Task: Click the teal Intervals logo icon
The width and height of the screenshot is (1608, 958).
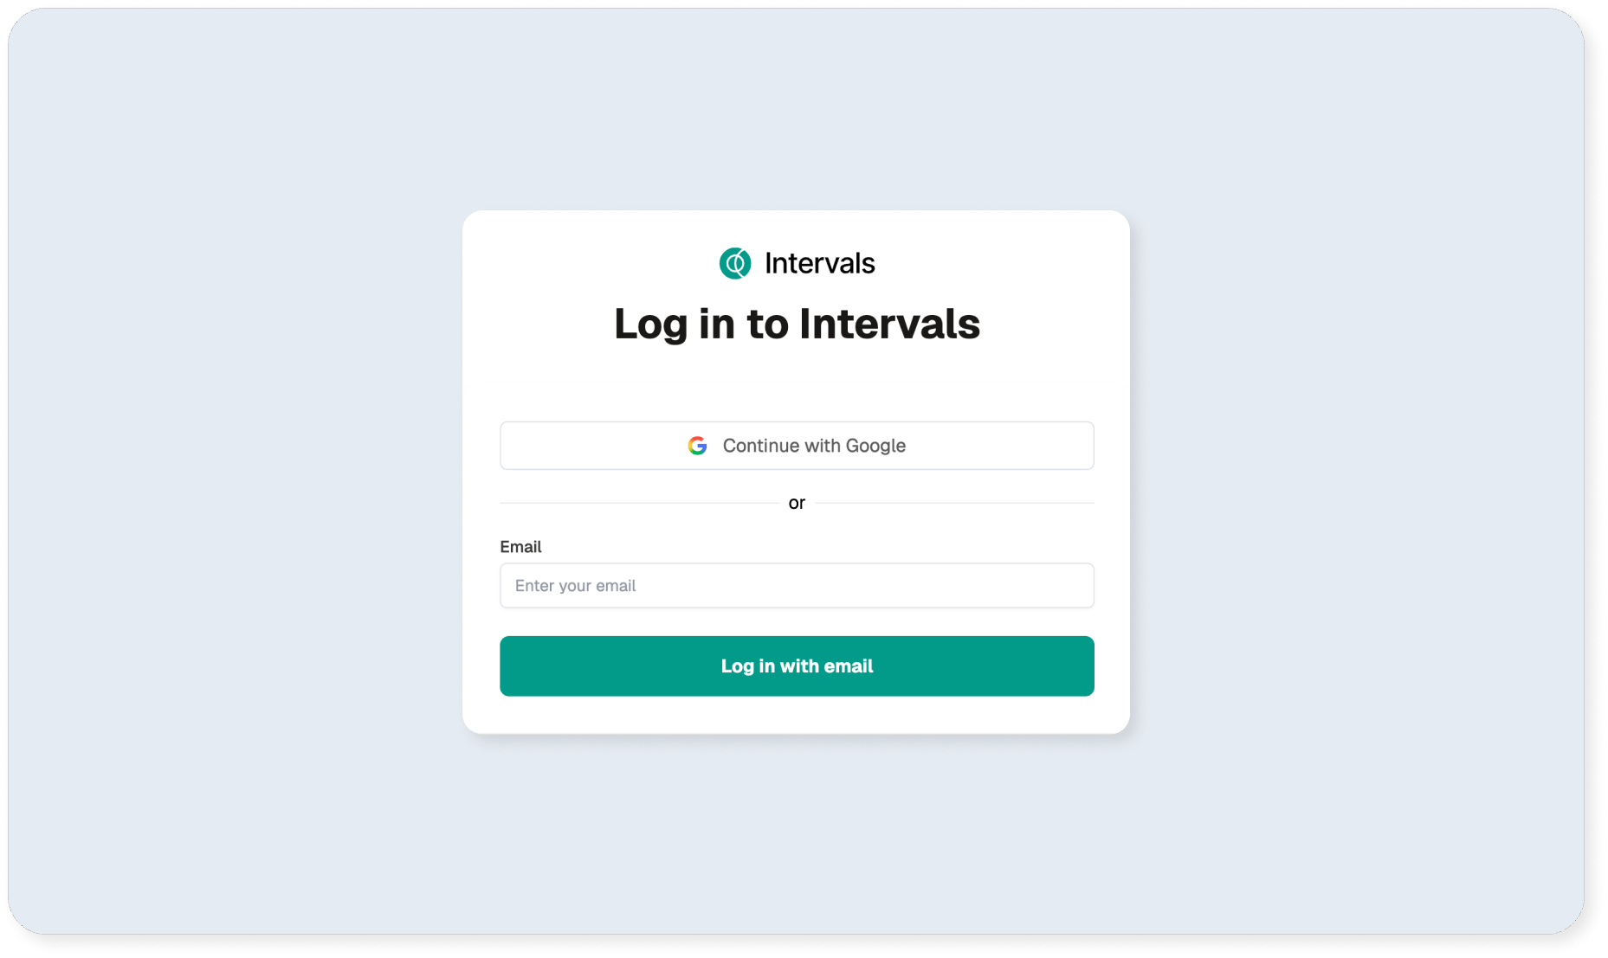Action: (735, 263)
